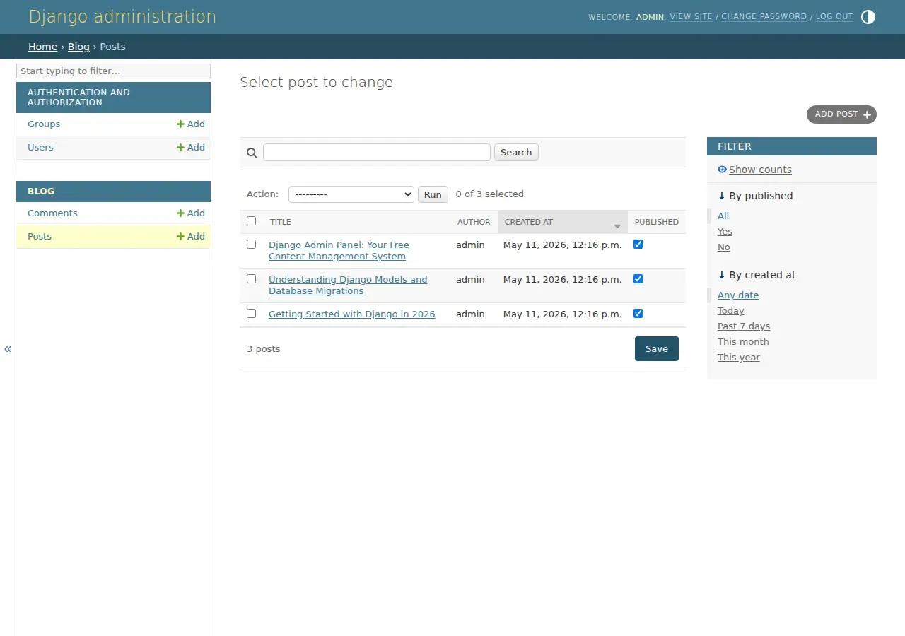
Task: Click Add text link next to Groups
Action: tap(196, 124)
